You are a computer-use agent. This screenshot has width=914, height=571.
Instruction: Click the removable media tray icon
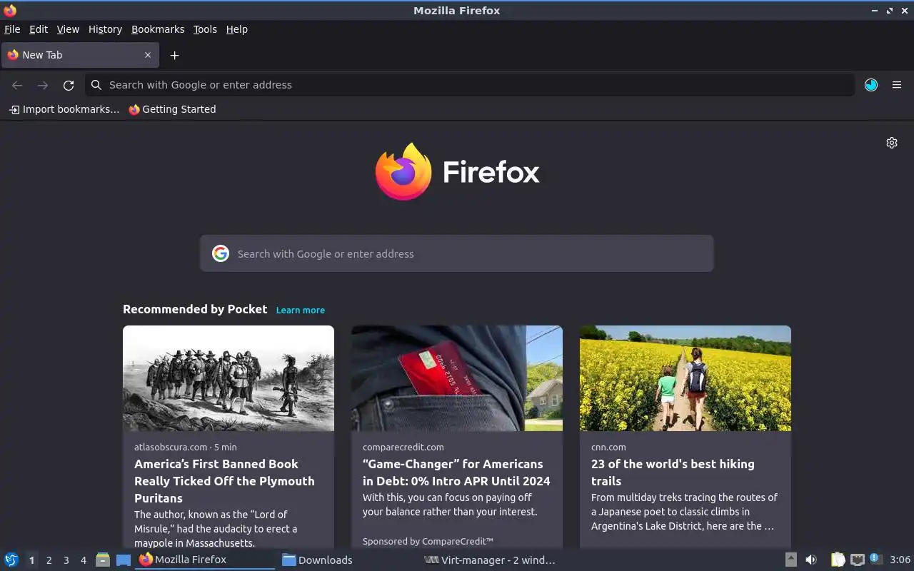tap(791, 560)
